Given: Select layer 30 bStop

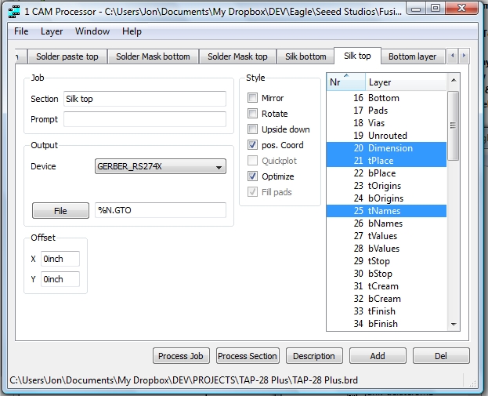Looking at the screenshot, I should 386,274.
